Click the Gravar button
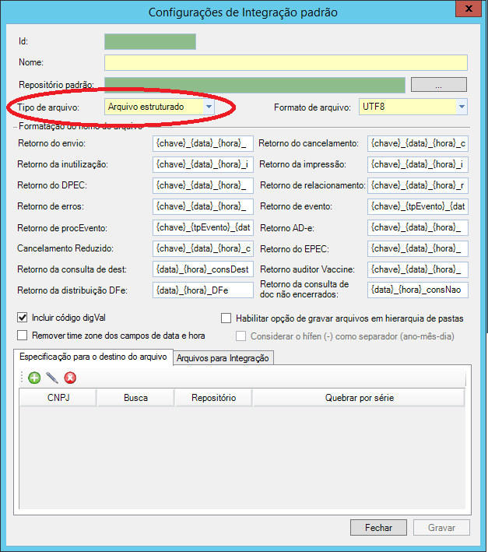This screenshot has width=488, height=552. click(x=441, y=528)
